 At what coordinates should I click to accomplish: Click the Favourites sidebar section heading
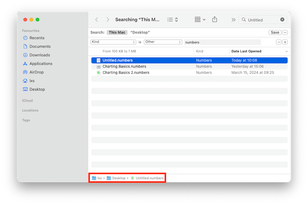(31, 31)
